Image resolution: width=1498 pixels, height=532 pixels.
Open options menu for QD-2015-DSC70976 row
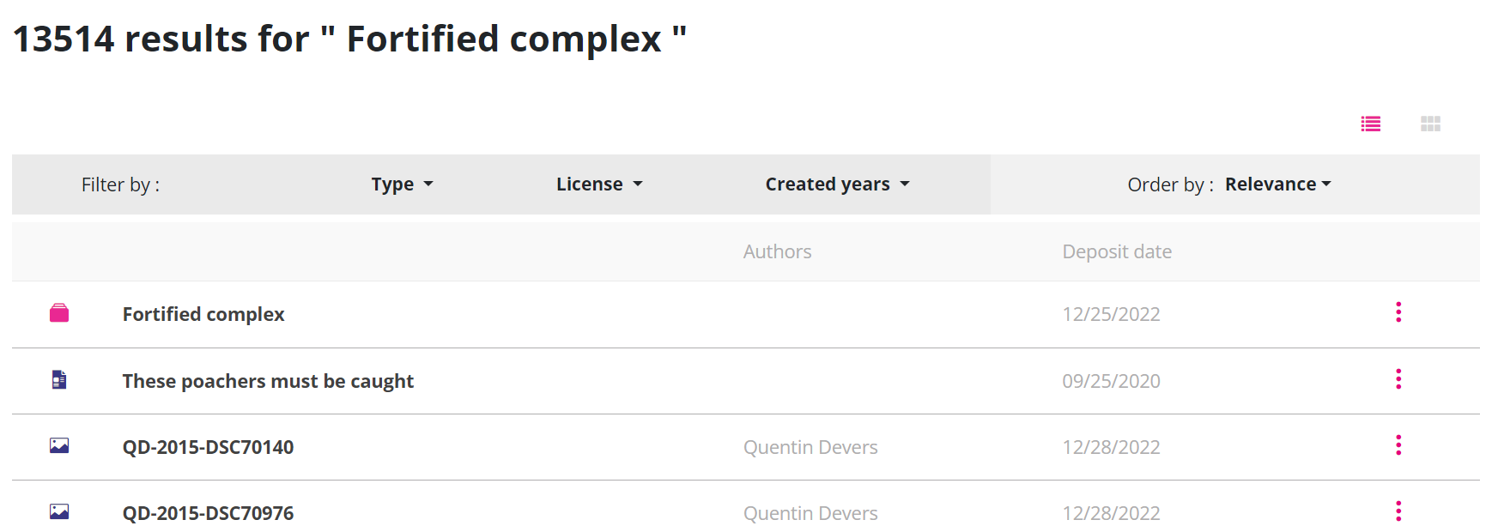tap(1398, 512)
